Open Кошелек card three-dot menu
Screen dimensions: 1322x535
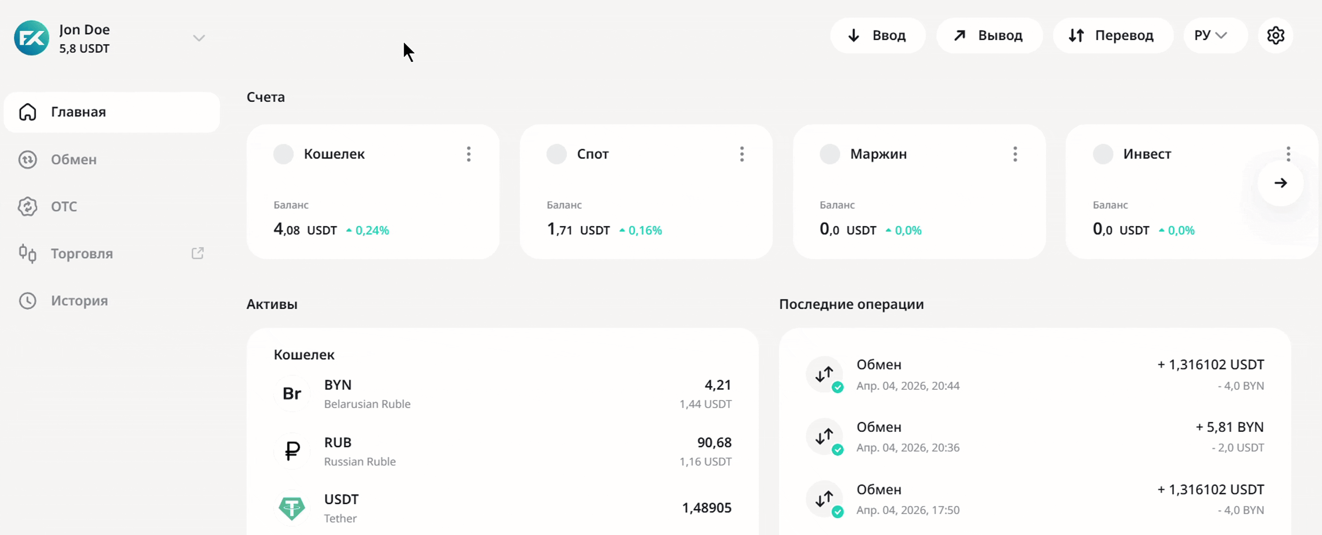point(469,154)
